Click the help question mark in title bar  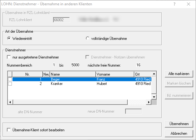point(174,4)
